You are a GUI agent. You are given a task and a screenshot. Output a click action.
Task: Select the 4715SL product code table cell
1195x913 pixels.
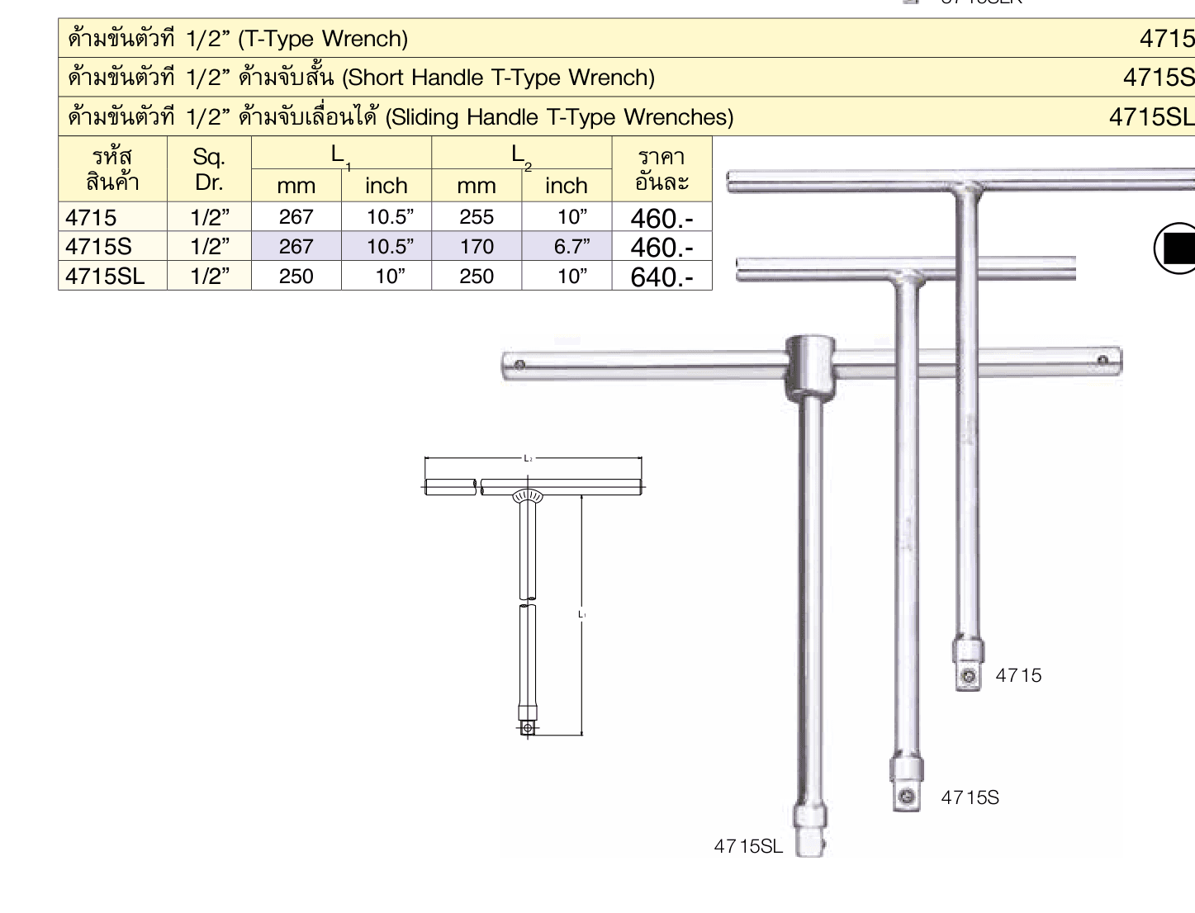point(113,276)
